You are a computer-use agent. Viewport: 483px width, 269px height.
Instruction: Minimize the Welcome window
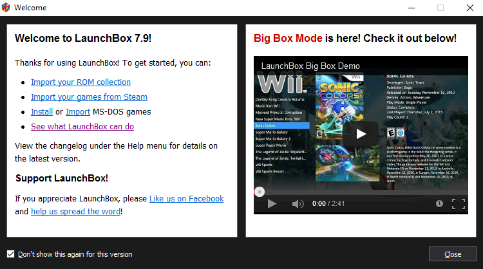click(x=412, y=8)
